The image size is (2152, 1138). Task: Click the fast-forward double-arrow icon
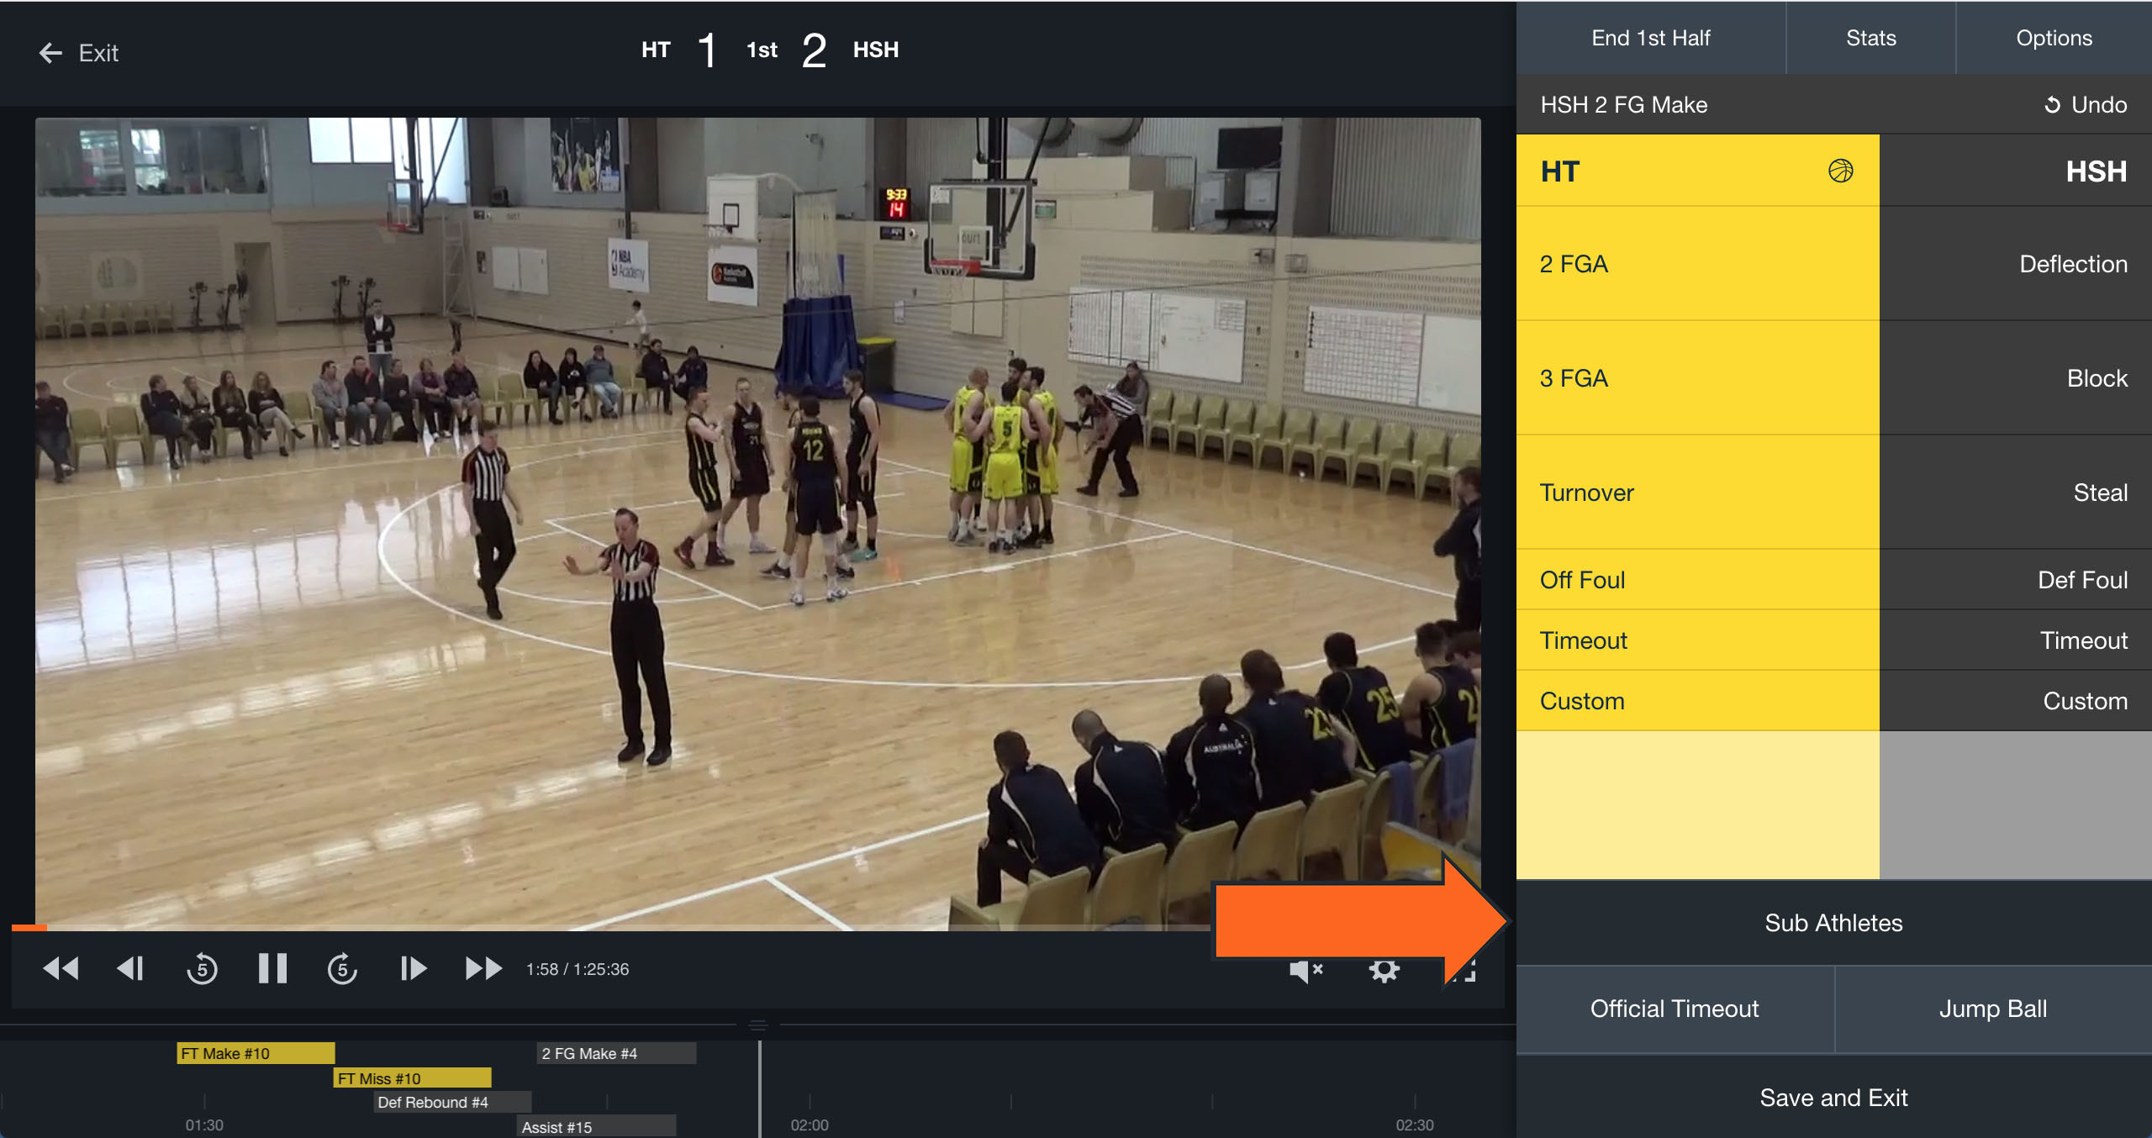tap(483, 969)
